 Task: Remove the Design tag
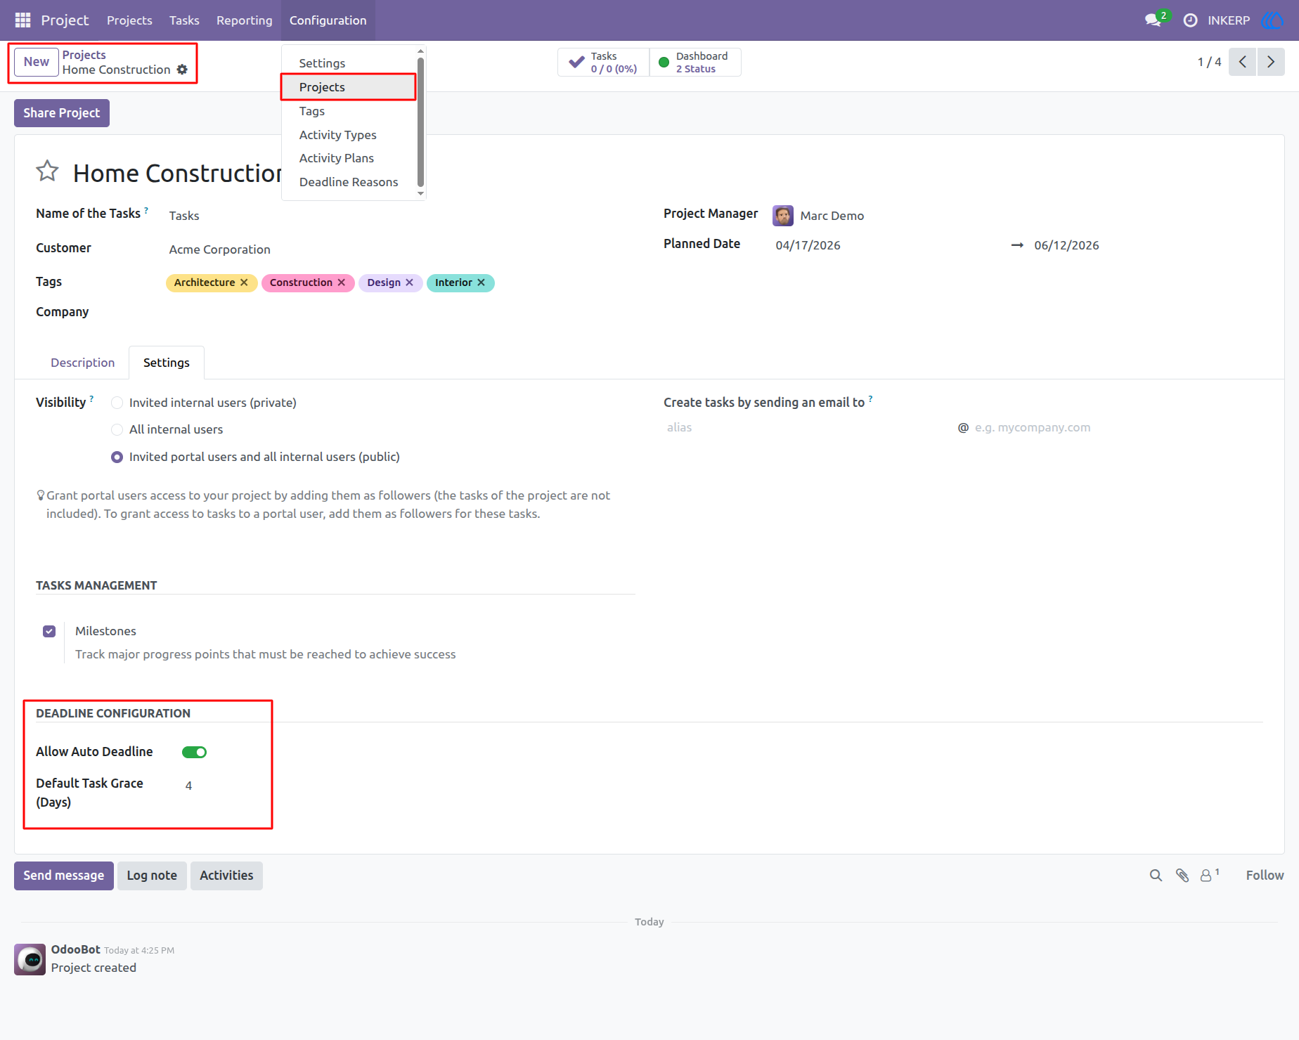(409, 282)
